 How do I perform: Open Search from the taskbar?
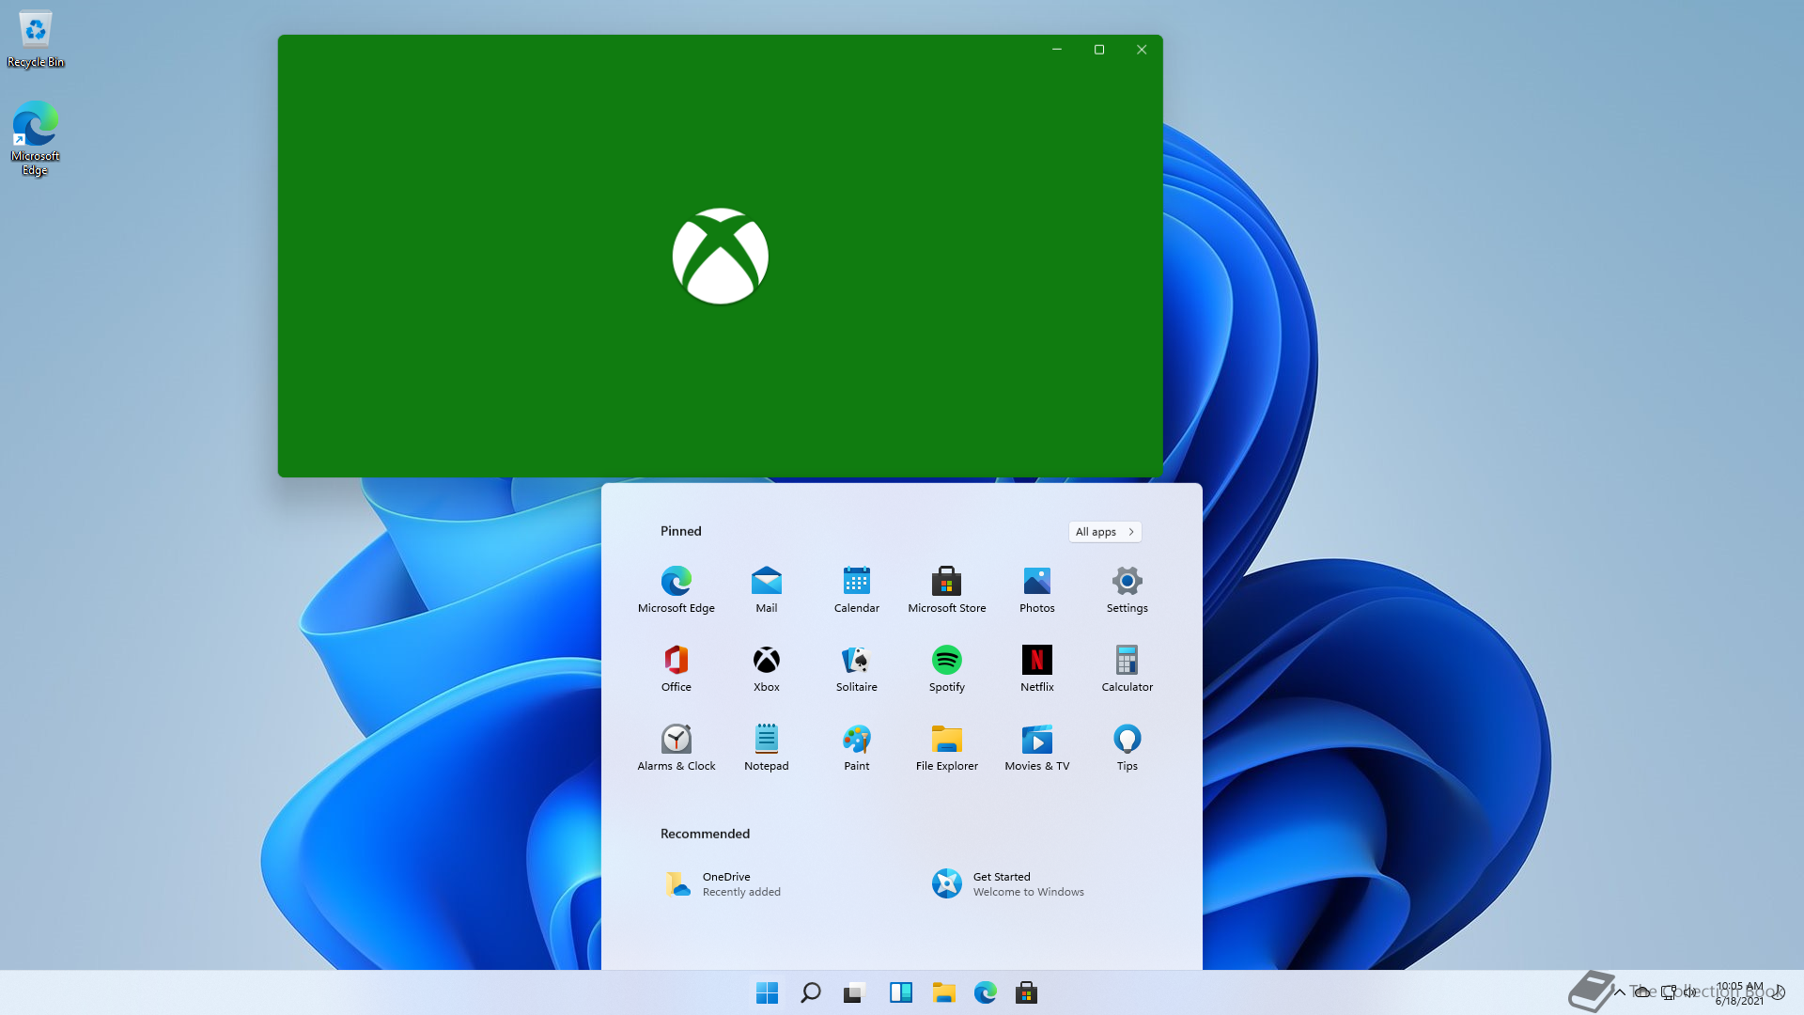tap(810, 992)
